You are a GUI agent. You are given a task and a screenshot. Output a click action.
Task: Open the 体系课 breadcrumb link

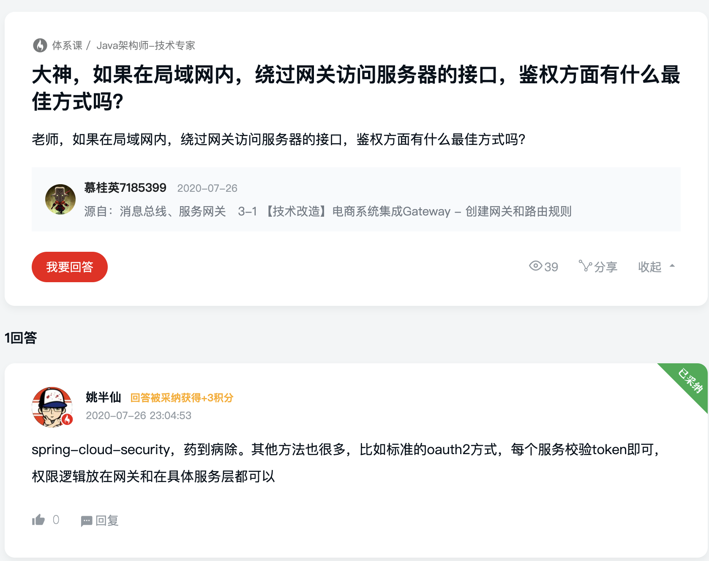67,45
